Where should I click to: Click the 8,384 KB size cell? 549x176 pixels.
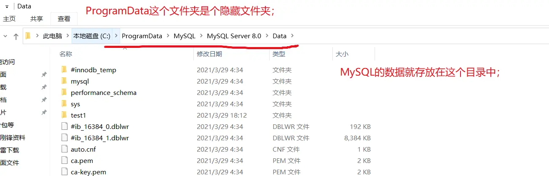click(357, 138)
